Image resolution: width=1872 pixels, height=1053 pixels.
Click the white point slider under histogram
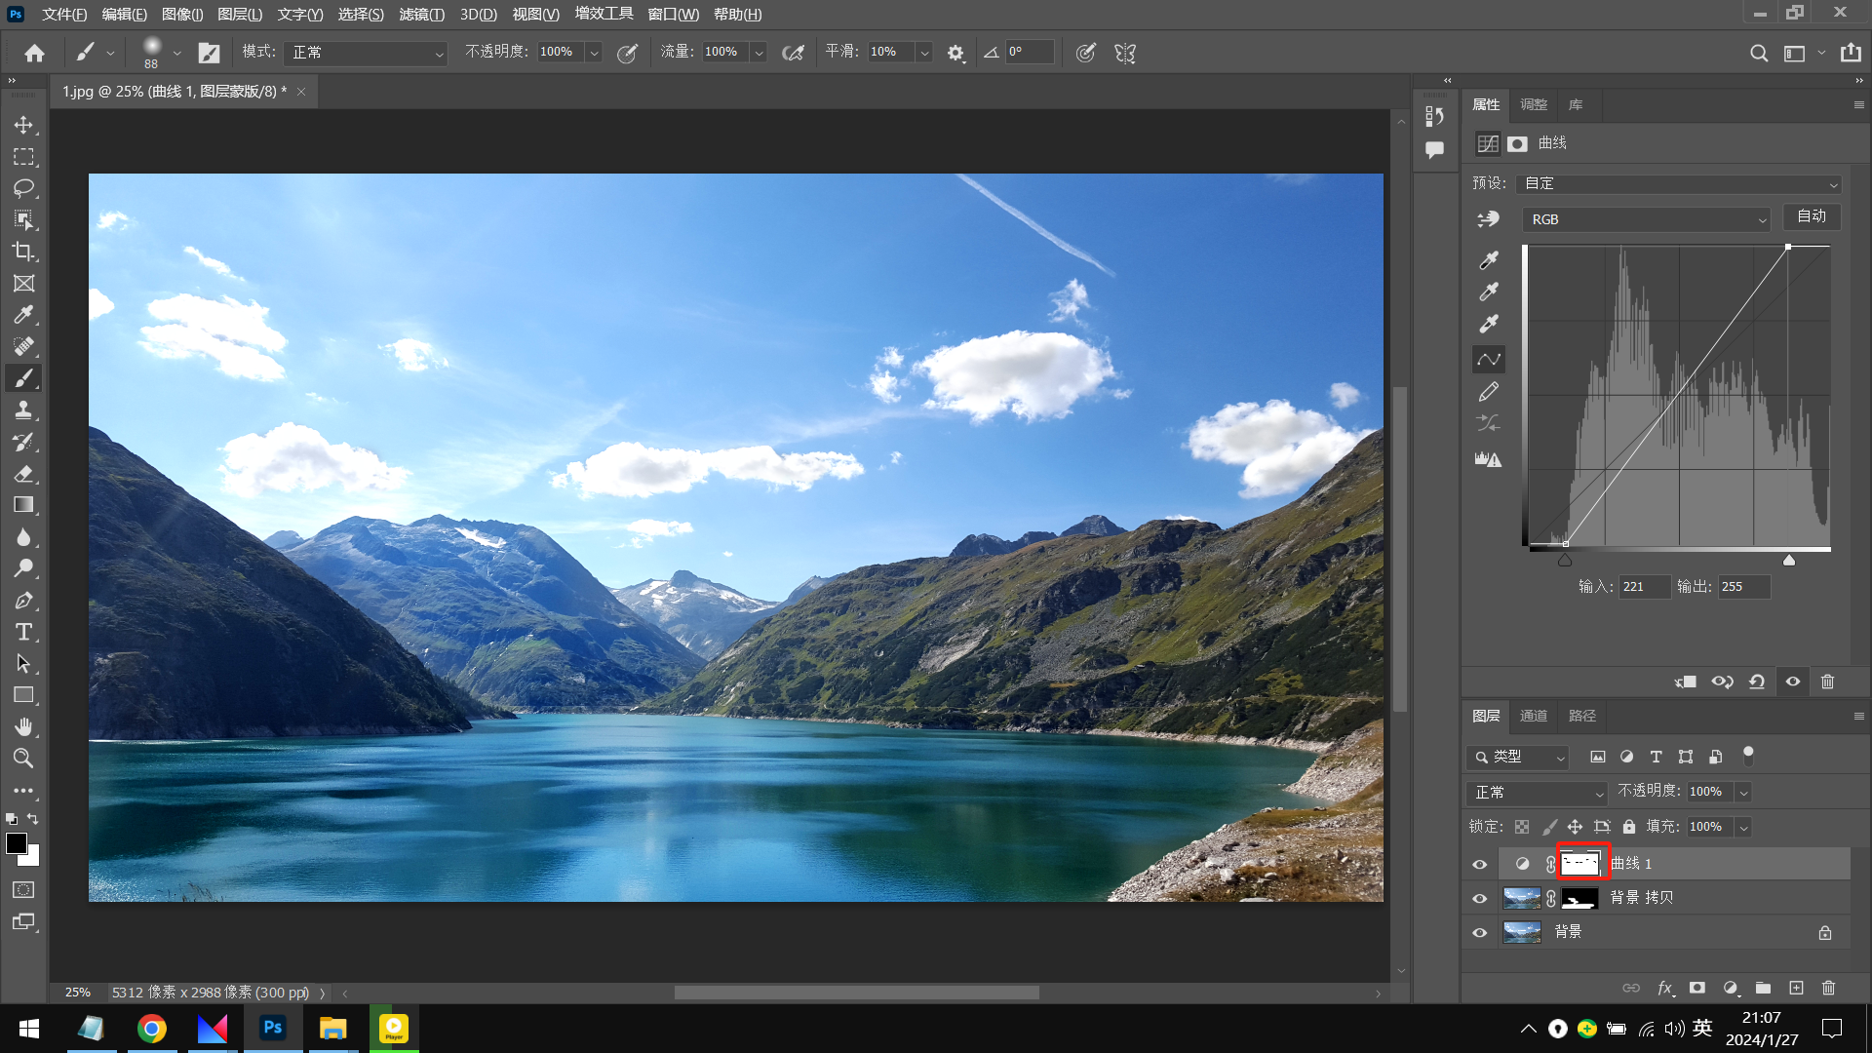(1789, 560)
